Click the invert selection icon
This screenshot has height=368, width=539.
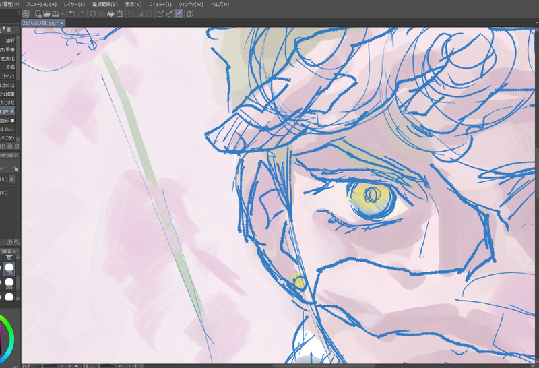[x=140, y=13]
